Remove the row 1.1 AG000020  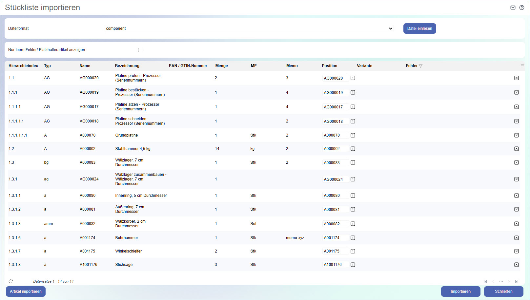click(517, 78)
